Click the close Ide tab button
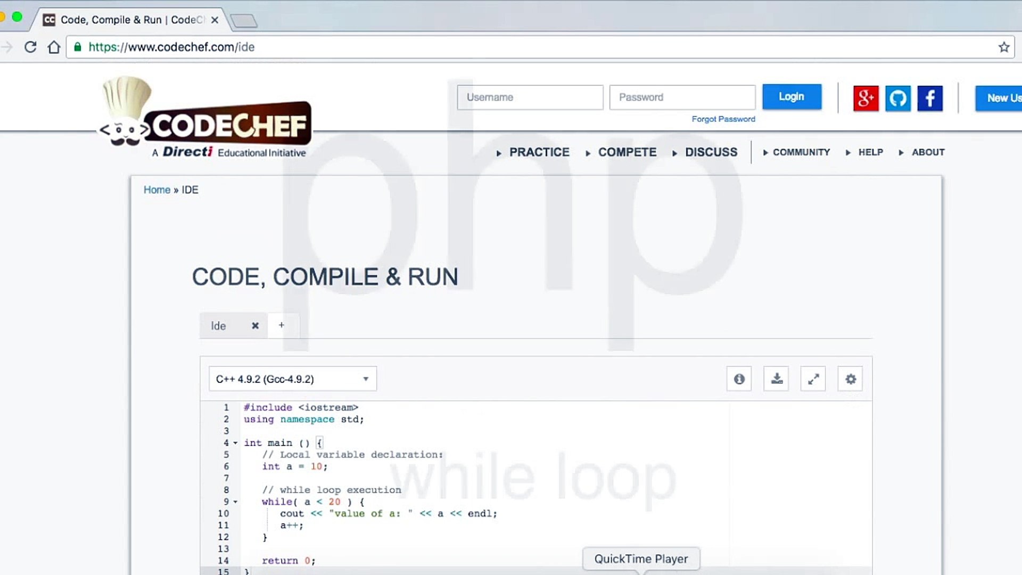The image size is (1022, 575). (x=255, y=325)
